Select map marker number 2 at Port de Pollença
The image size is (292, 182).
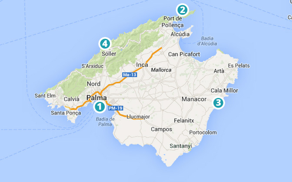point(182,10)
